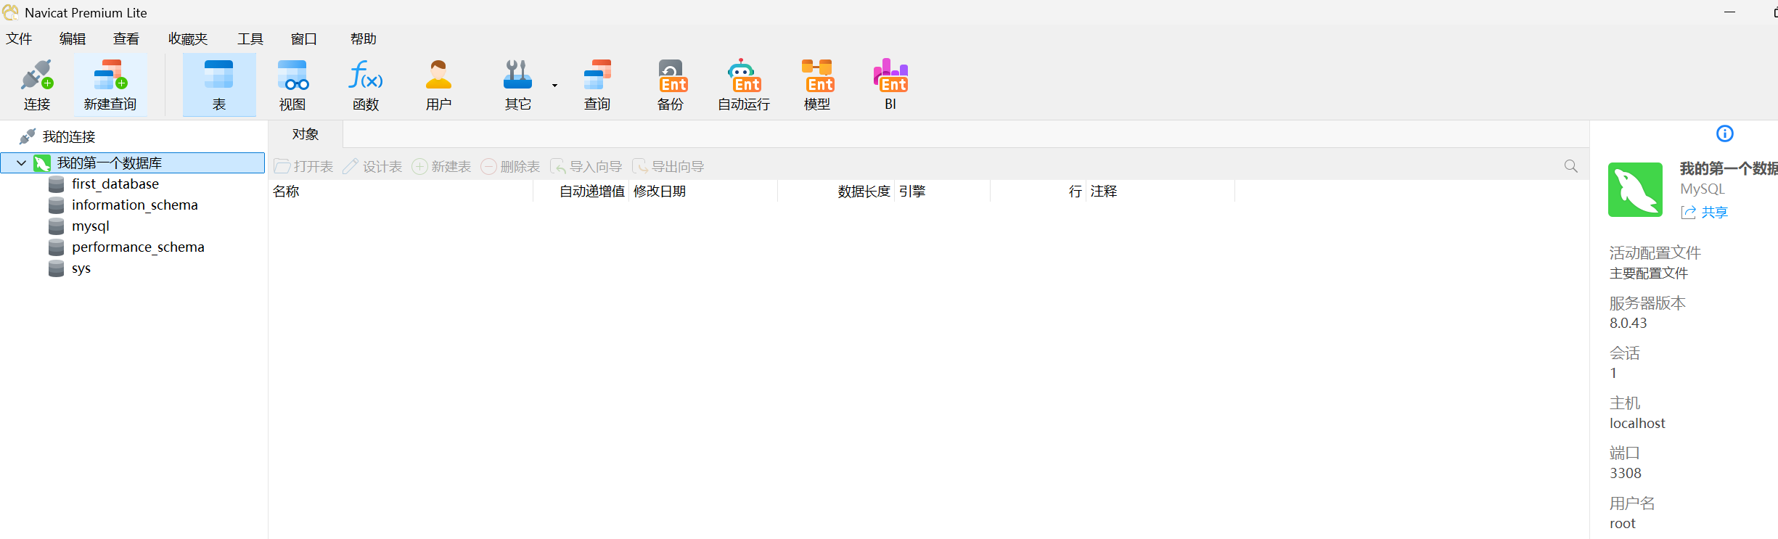This screenshot has width=1778, height=539.
Task: Select the 表 (Table) toolbar icon
Action: pyautogui.click(x=219, y=85)
